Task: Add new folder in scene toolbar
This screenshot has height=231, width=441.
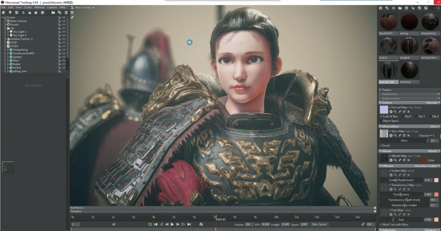Action: [x=53, y=12]
